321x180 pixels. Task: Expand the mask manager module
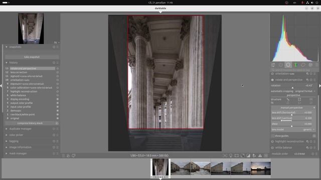(7, 153)
